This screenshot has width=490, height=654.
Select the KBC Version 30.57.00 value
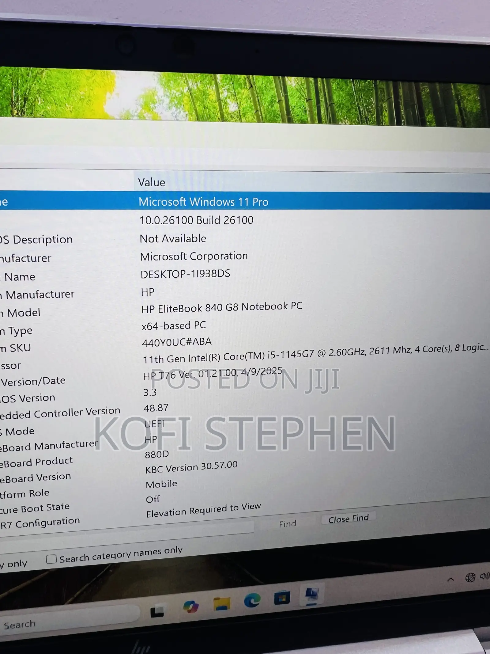point(191,467)
